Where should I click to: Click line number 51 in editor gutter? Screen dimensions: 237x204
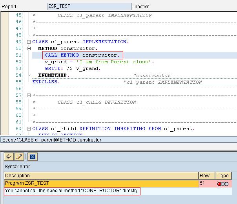pos(18,55)
